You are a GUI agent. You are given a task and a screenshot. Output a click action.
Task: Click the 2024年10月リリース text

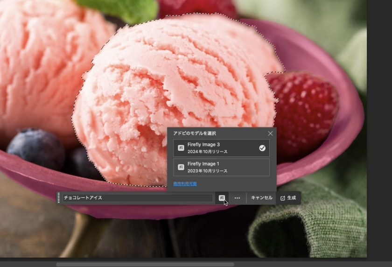(x=208, y=152)
